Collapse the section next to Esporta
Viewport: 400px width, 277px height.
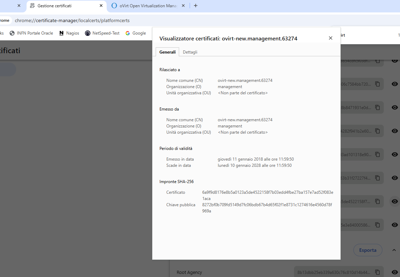pyautogui.click(x=394, y=250)
